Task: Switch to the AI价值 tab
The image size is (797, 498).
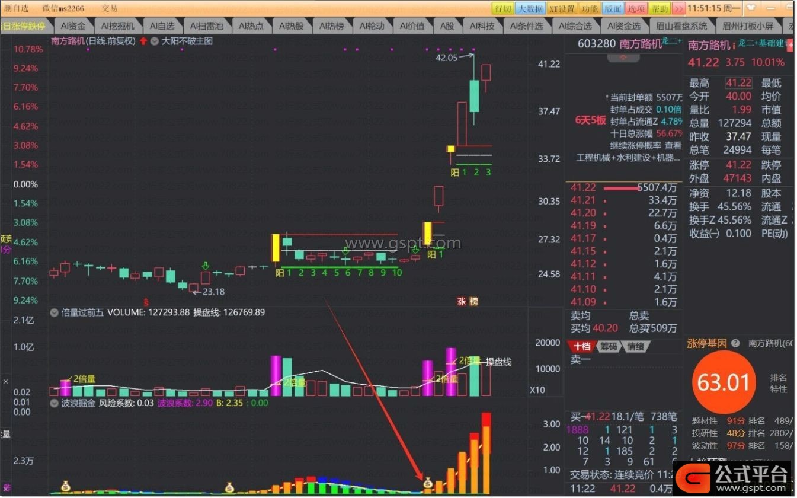Action: pos(412,26)
